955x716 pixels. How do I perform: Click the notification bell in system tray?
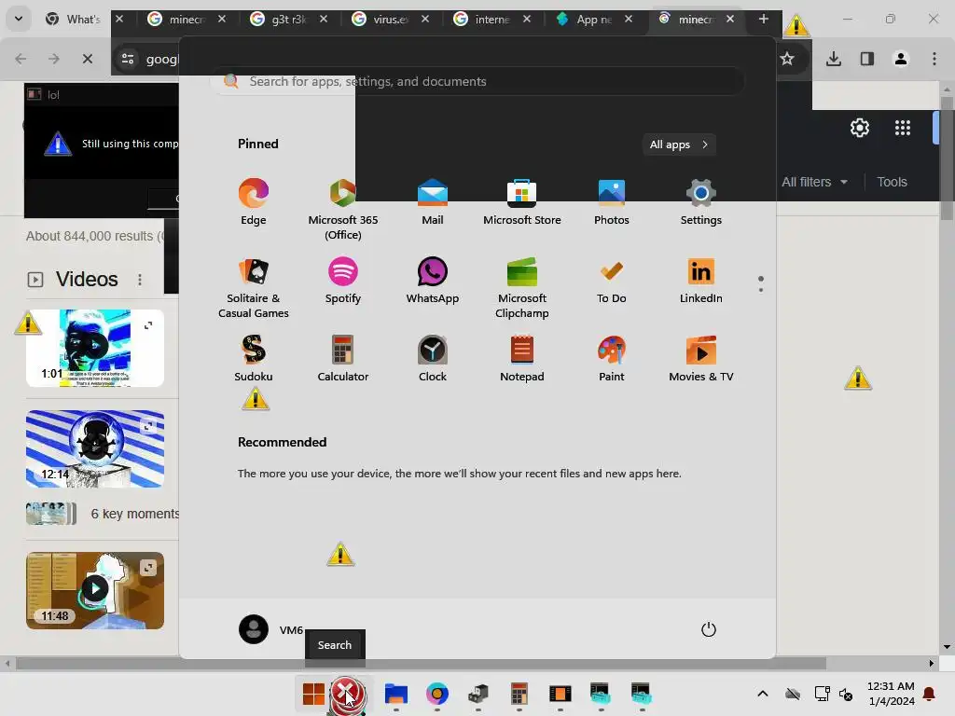[930, 694]
